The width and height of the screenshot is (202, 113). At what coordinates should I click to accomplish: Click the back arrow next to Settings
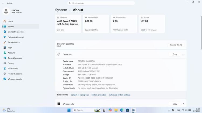pyautogui.click(x=3, y=3)
